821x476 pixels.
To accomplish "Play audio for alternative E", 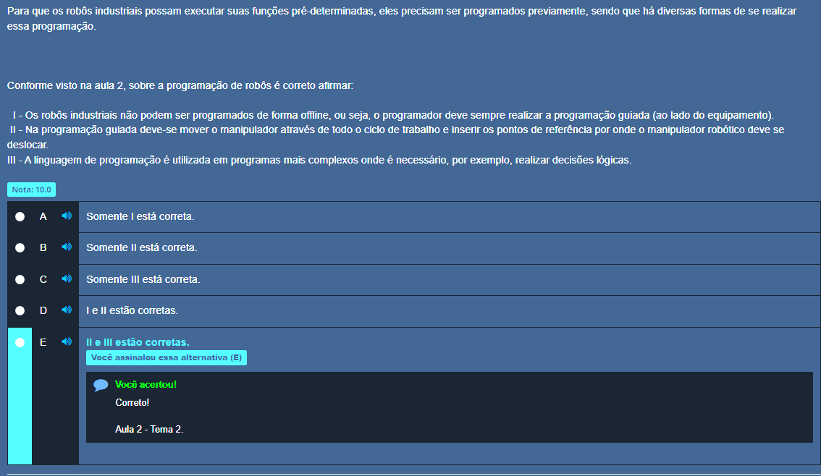I will point(67,342).
